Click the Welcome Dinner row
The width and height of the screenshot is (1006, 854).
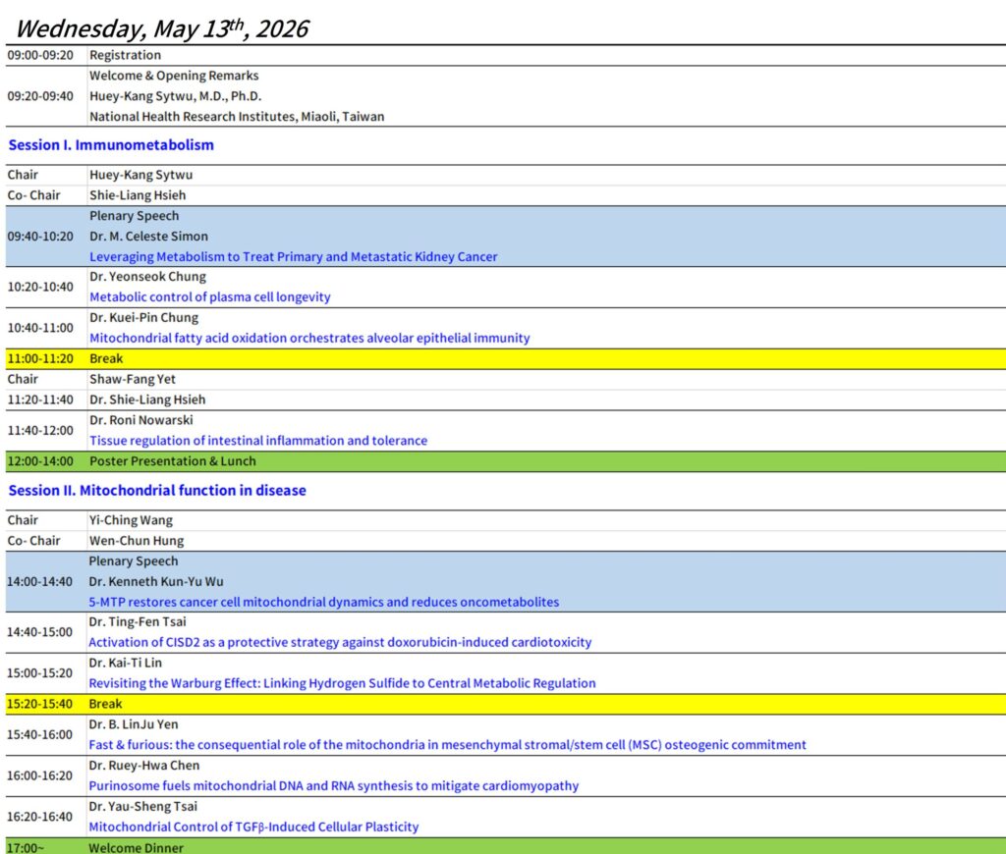(136, 847)
